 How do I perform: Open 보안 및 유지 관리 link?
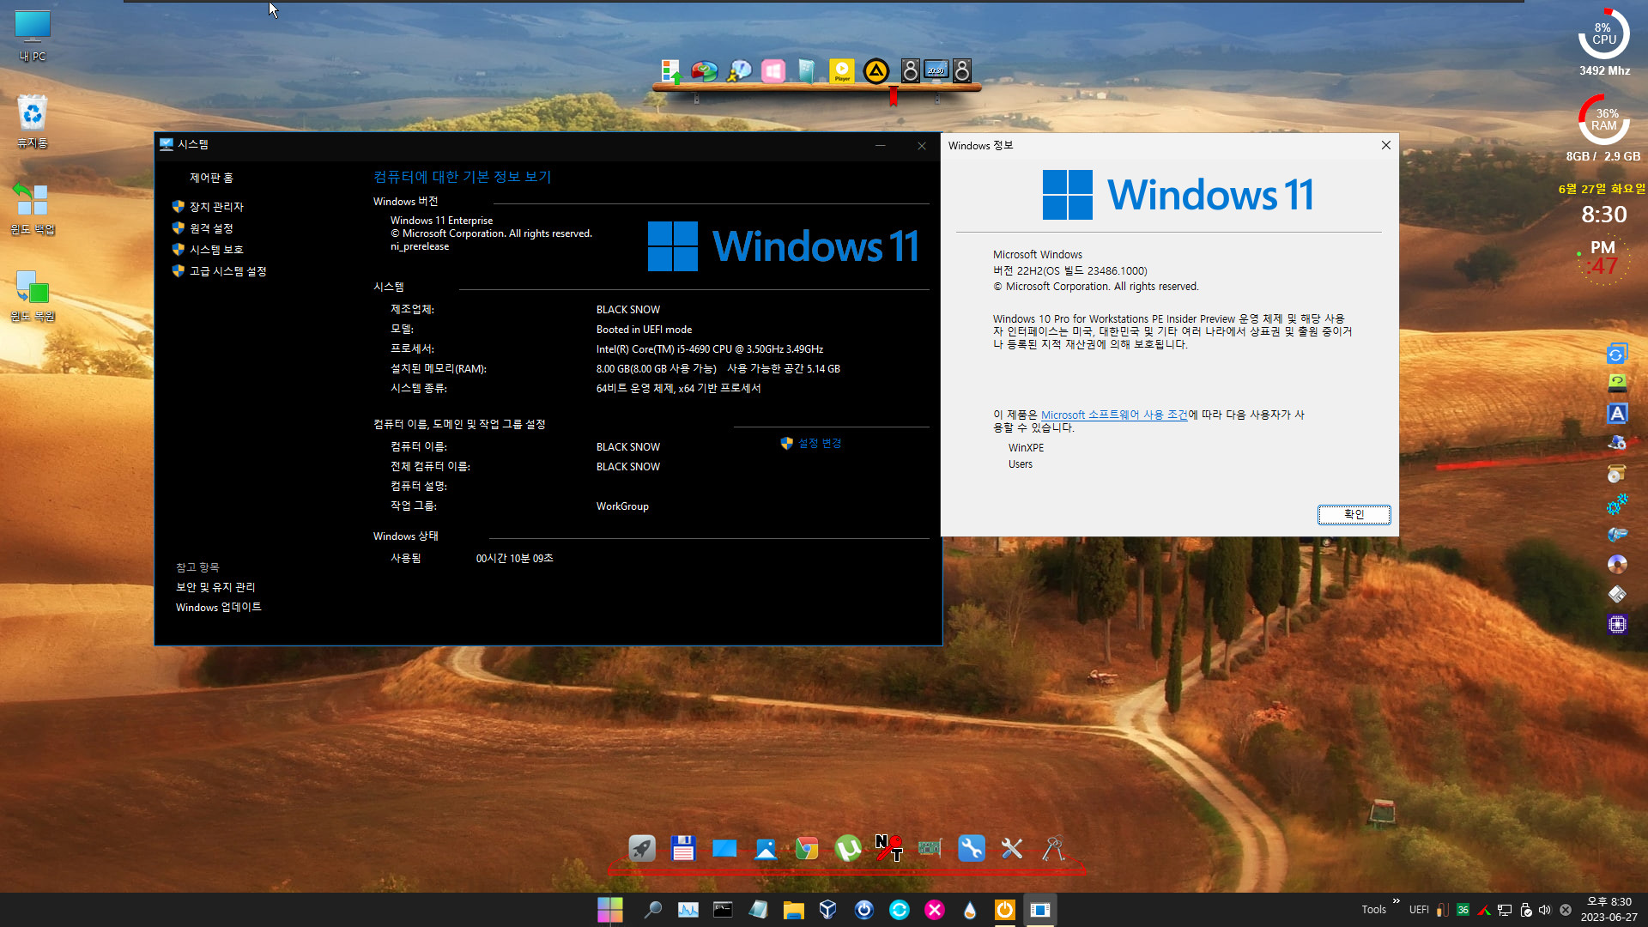click(x=215, y=587)
